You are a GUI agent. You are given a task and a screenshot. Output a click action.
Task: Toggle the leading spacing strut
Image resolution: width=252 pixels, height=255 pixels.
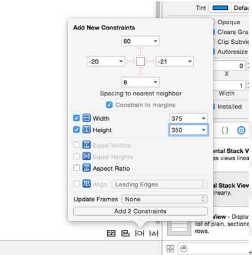[131, 61]
